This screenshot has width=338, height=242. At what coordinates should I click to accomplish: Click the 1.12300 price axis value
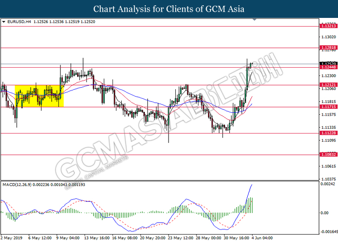pyautogui.click(x=328, y=76)
